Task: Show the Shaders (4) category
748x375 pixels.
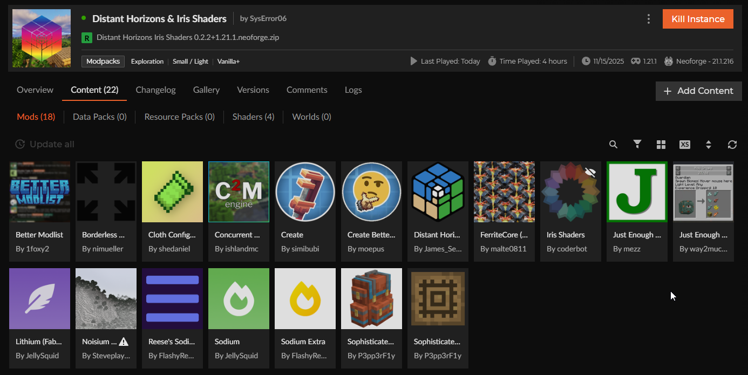Action: (x=253, y=117)
